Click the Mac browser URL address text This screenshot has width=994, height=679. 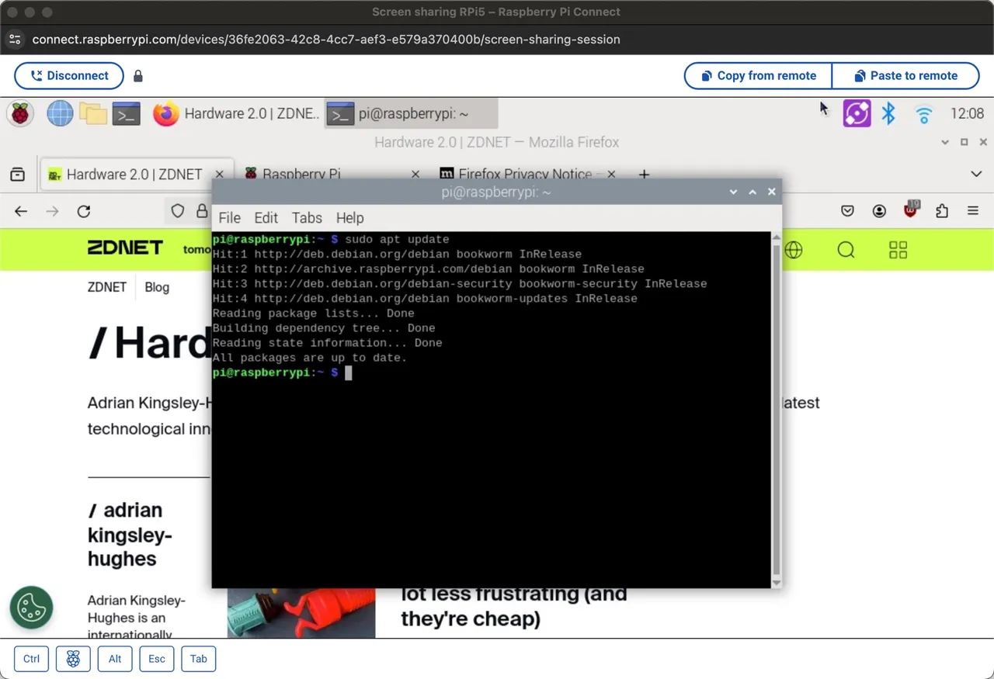[326, 39]
